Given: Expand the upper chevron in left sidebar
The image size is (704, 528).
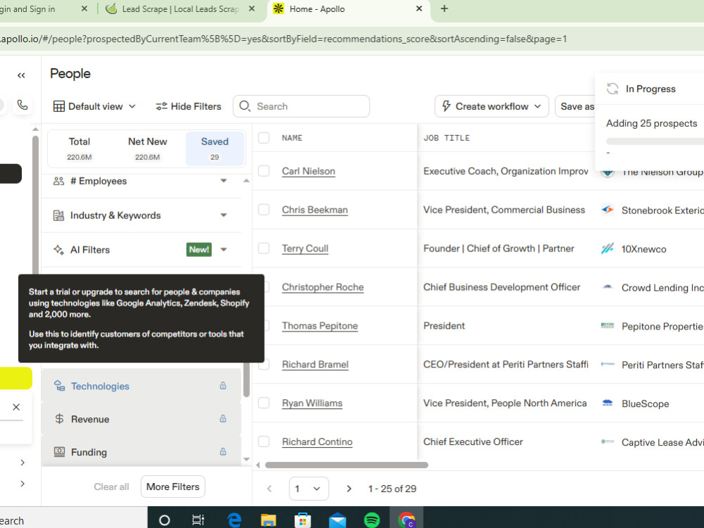Looking at the screenshot, I should click(x=23, y=463).
